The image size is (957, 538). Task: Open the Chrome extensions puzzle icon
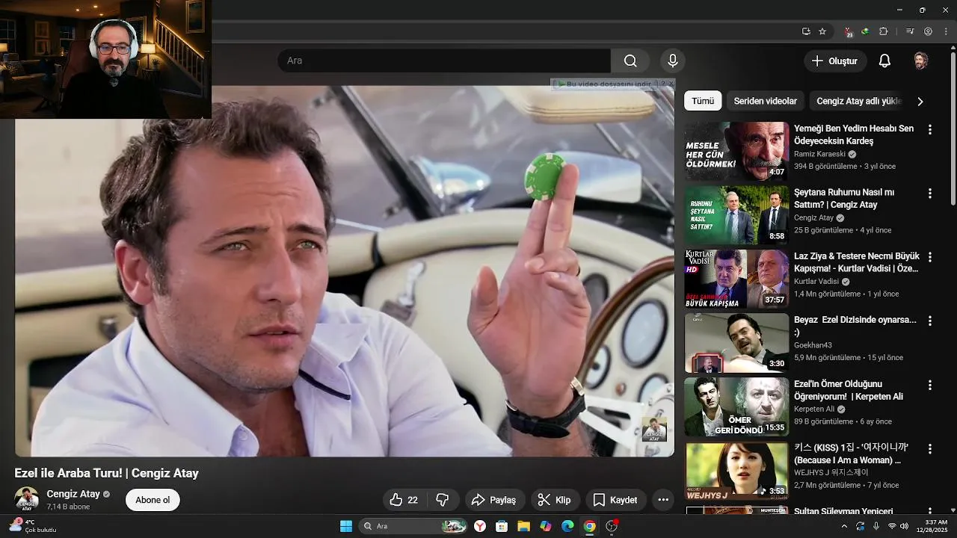(x=884, y=31)
